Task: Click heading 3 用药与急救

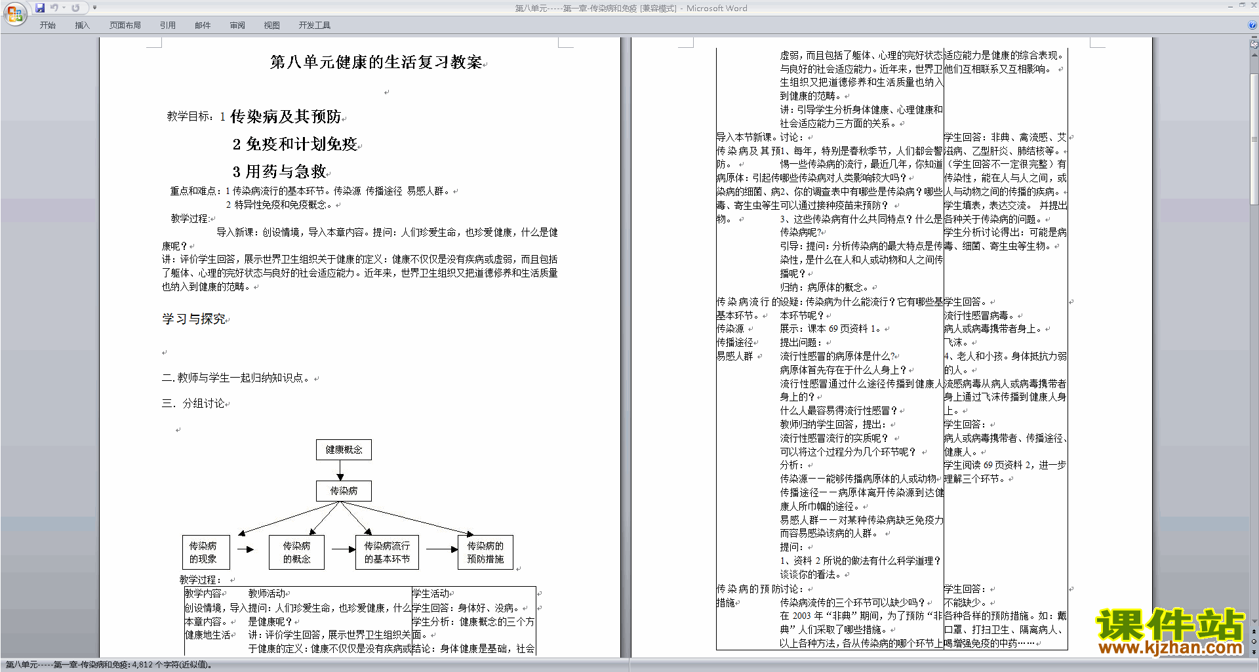Action: (x=279, y=172)
